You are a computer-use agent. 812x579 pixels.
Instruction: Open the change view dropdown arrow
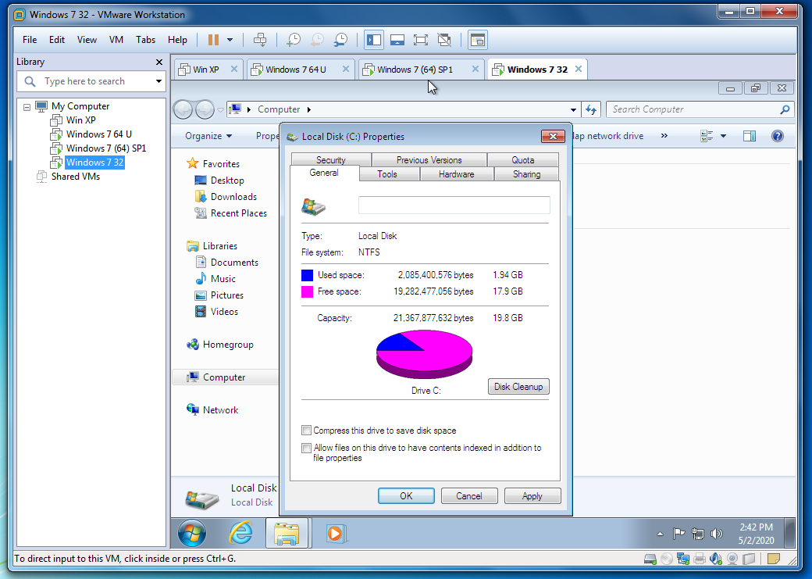(724, 136)
